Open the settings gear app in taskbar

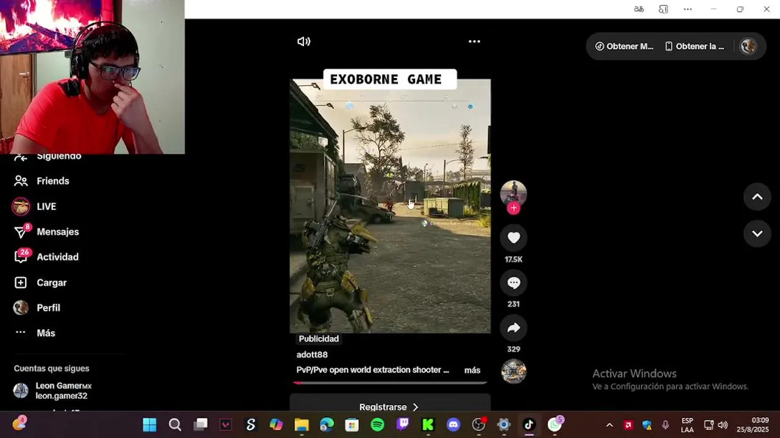click(x=503, y=425)
